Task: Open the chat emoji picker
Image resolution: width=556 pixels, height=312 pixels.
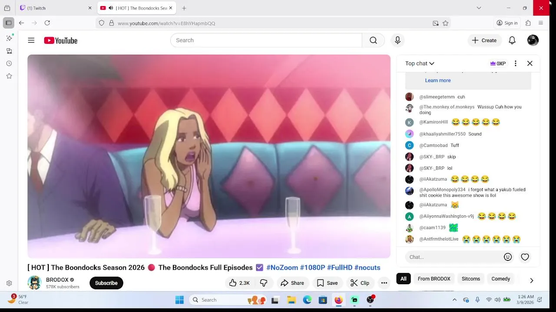Action: (508, 257)
